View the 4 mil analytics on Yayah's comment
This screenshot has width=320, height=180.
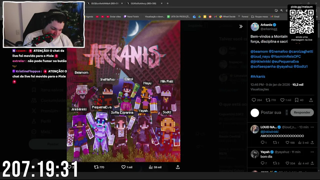pyautogui.click(x=303, y=163)
